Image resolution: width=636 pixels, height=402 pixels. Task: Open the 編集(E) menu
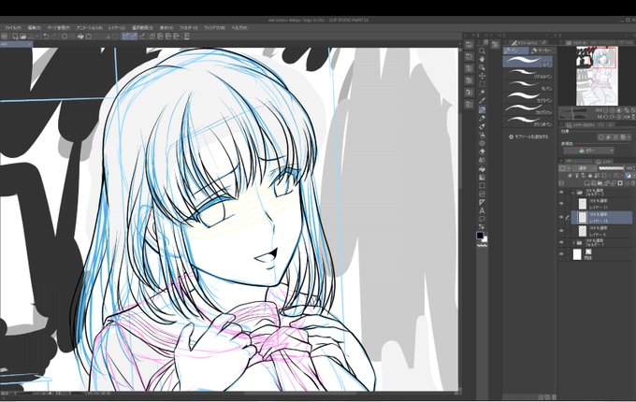35,28
